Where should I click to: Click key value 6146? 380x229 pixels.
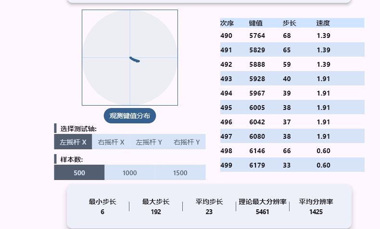[x=257, y=151]
